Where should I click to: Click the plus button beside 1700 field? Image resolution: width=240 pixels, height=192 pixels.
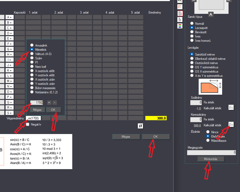pos(49,103)
